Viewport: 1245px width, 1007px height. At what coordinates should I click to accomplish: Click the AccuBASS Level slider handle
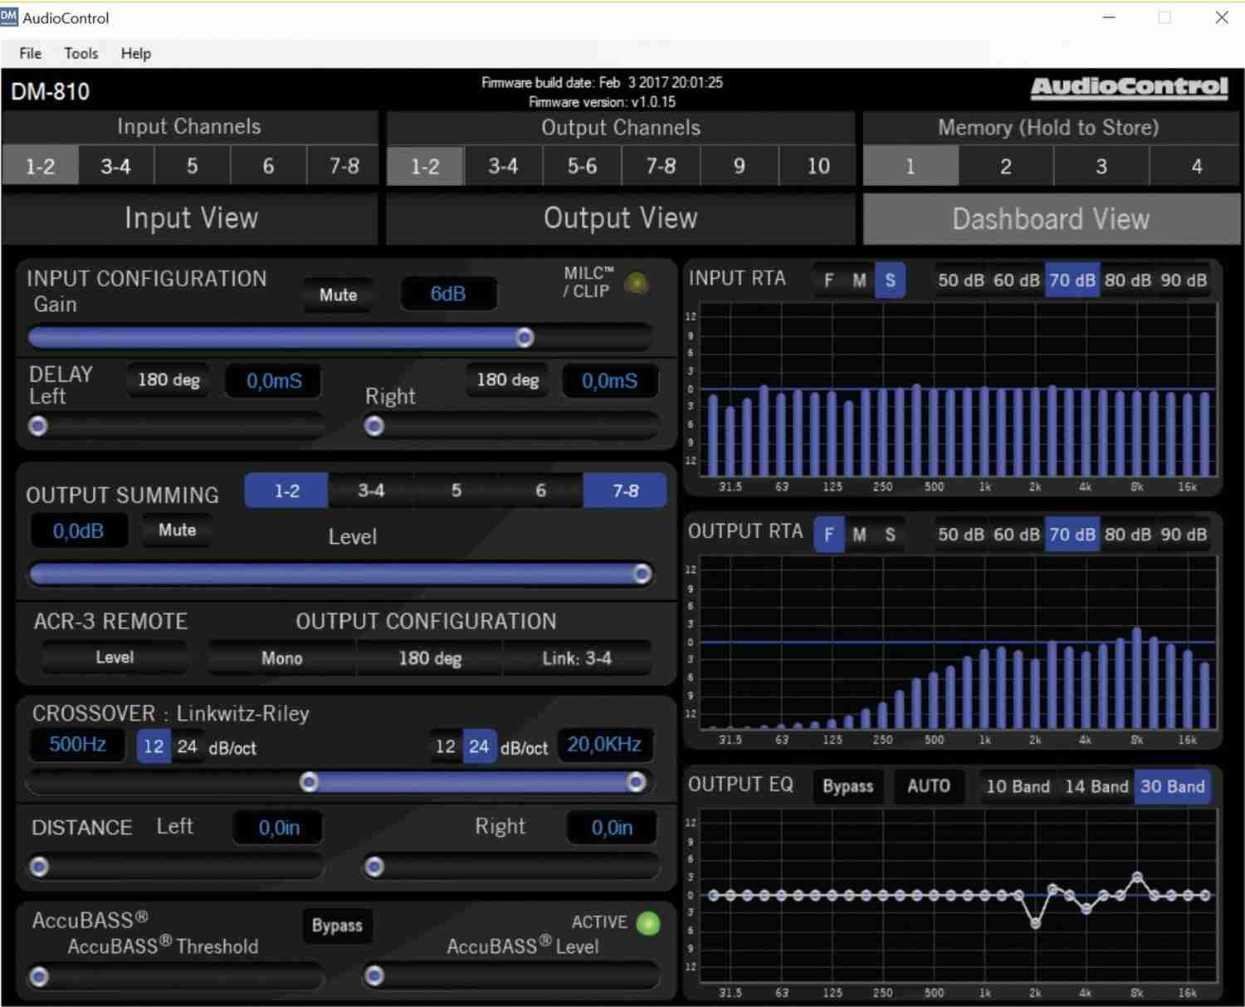pos(374,975)
